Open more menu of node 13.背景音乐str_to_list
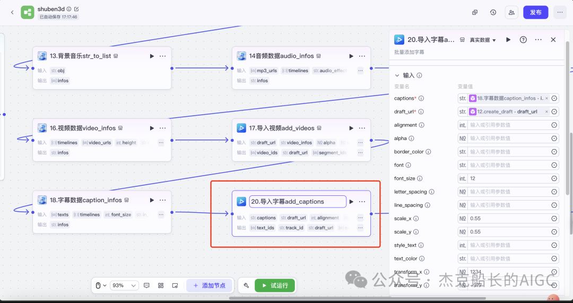573x303 pixels. [x=163, y=56]
